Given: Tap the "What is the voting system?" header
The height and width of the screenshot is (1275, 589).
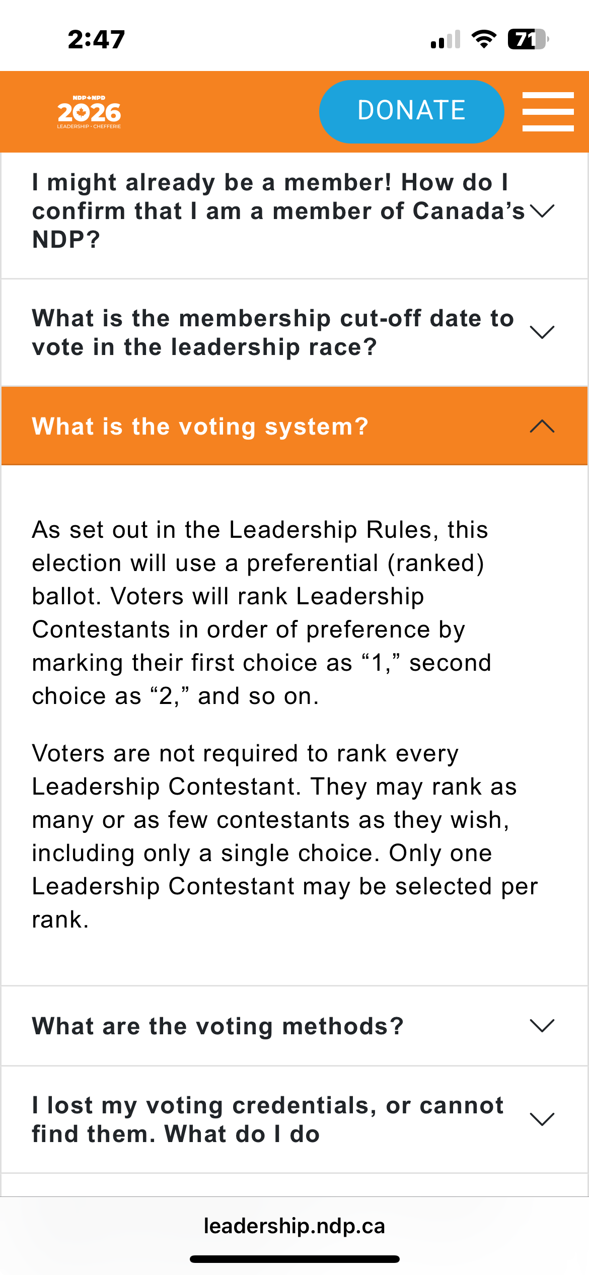Looking at the screenshot, I should click(x=200, y=427).
